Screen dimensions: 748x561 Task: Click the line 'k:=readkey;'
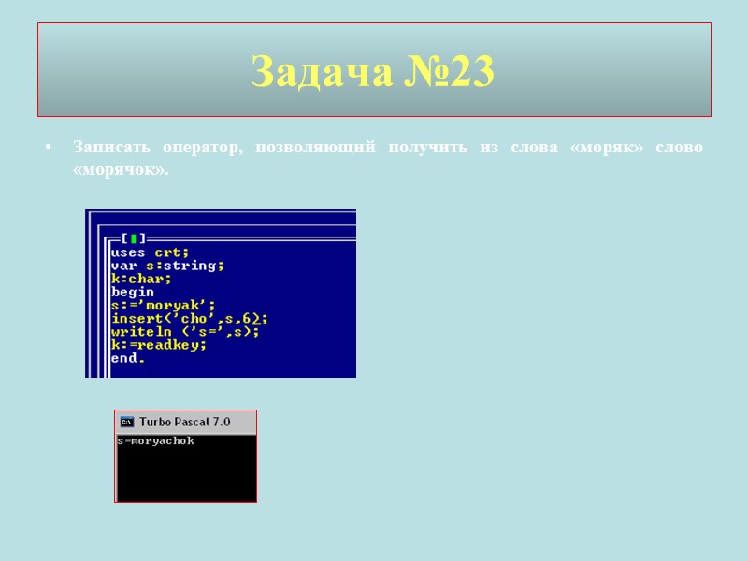tap(158, 345)
